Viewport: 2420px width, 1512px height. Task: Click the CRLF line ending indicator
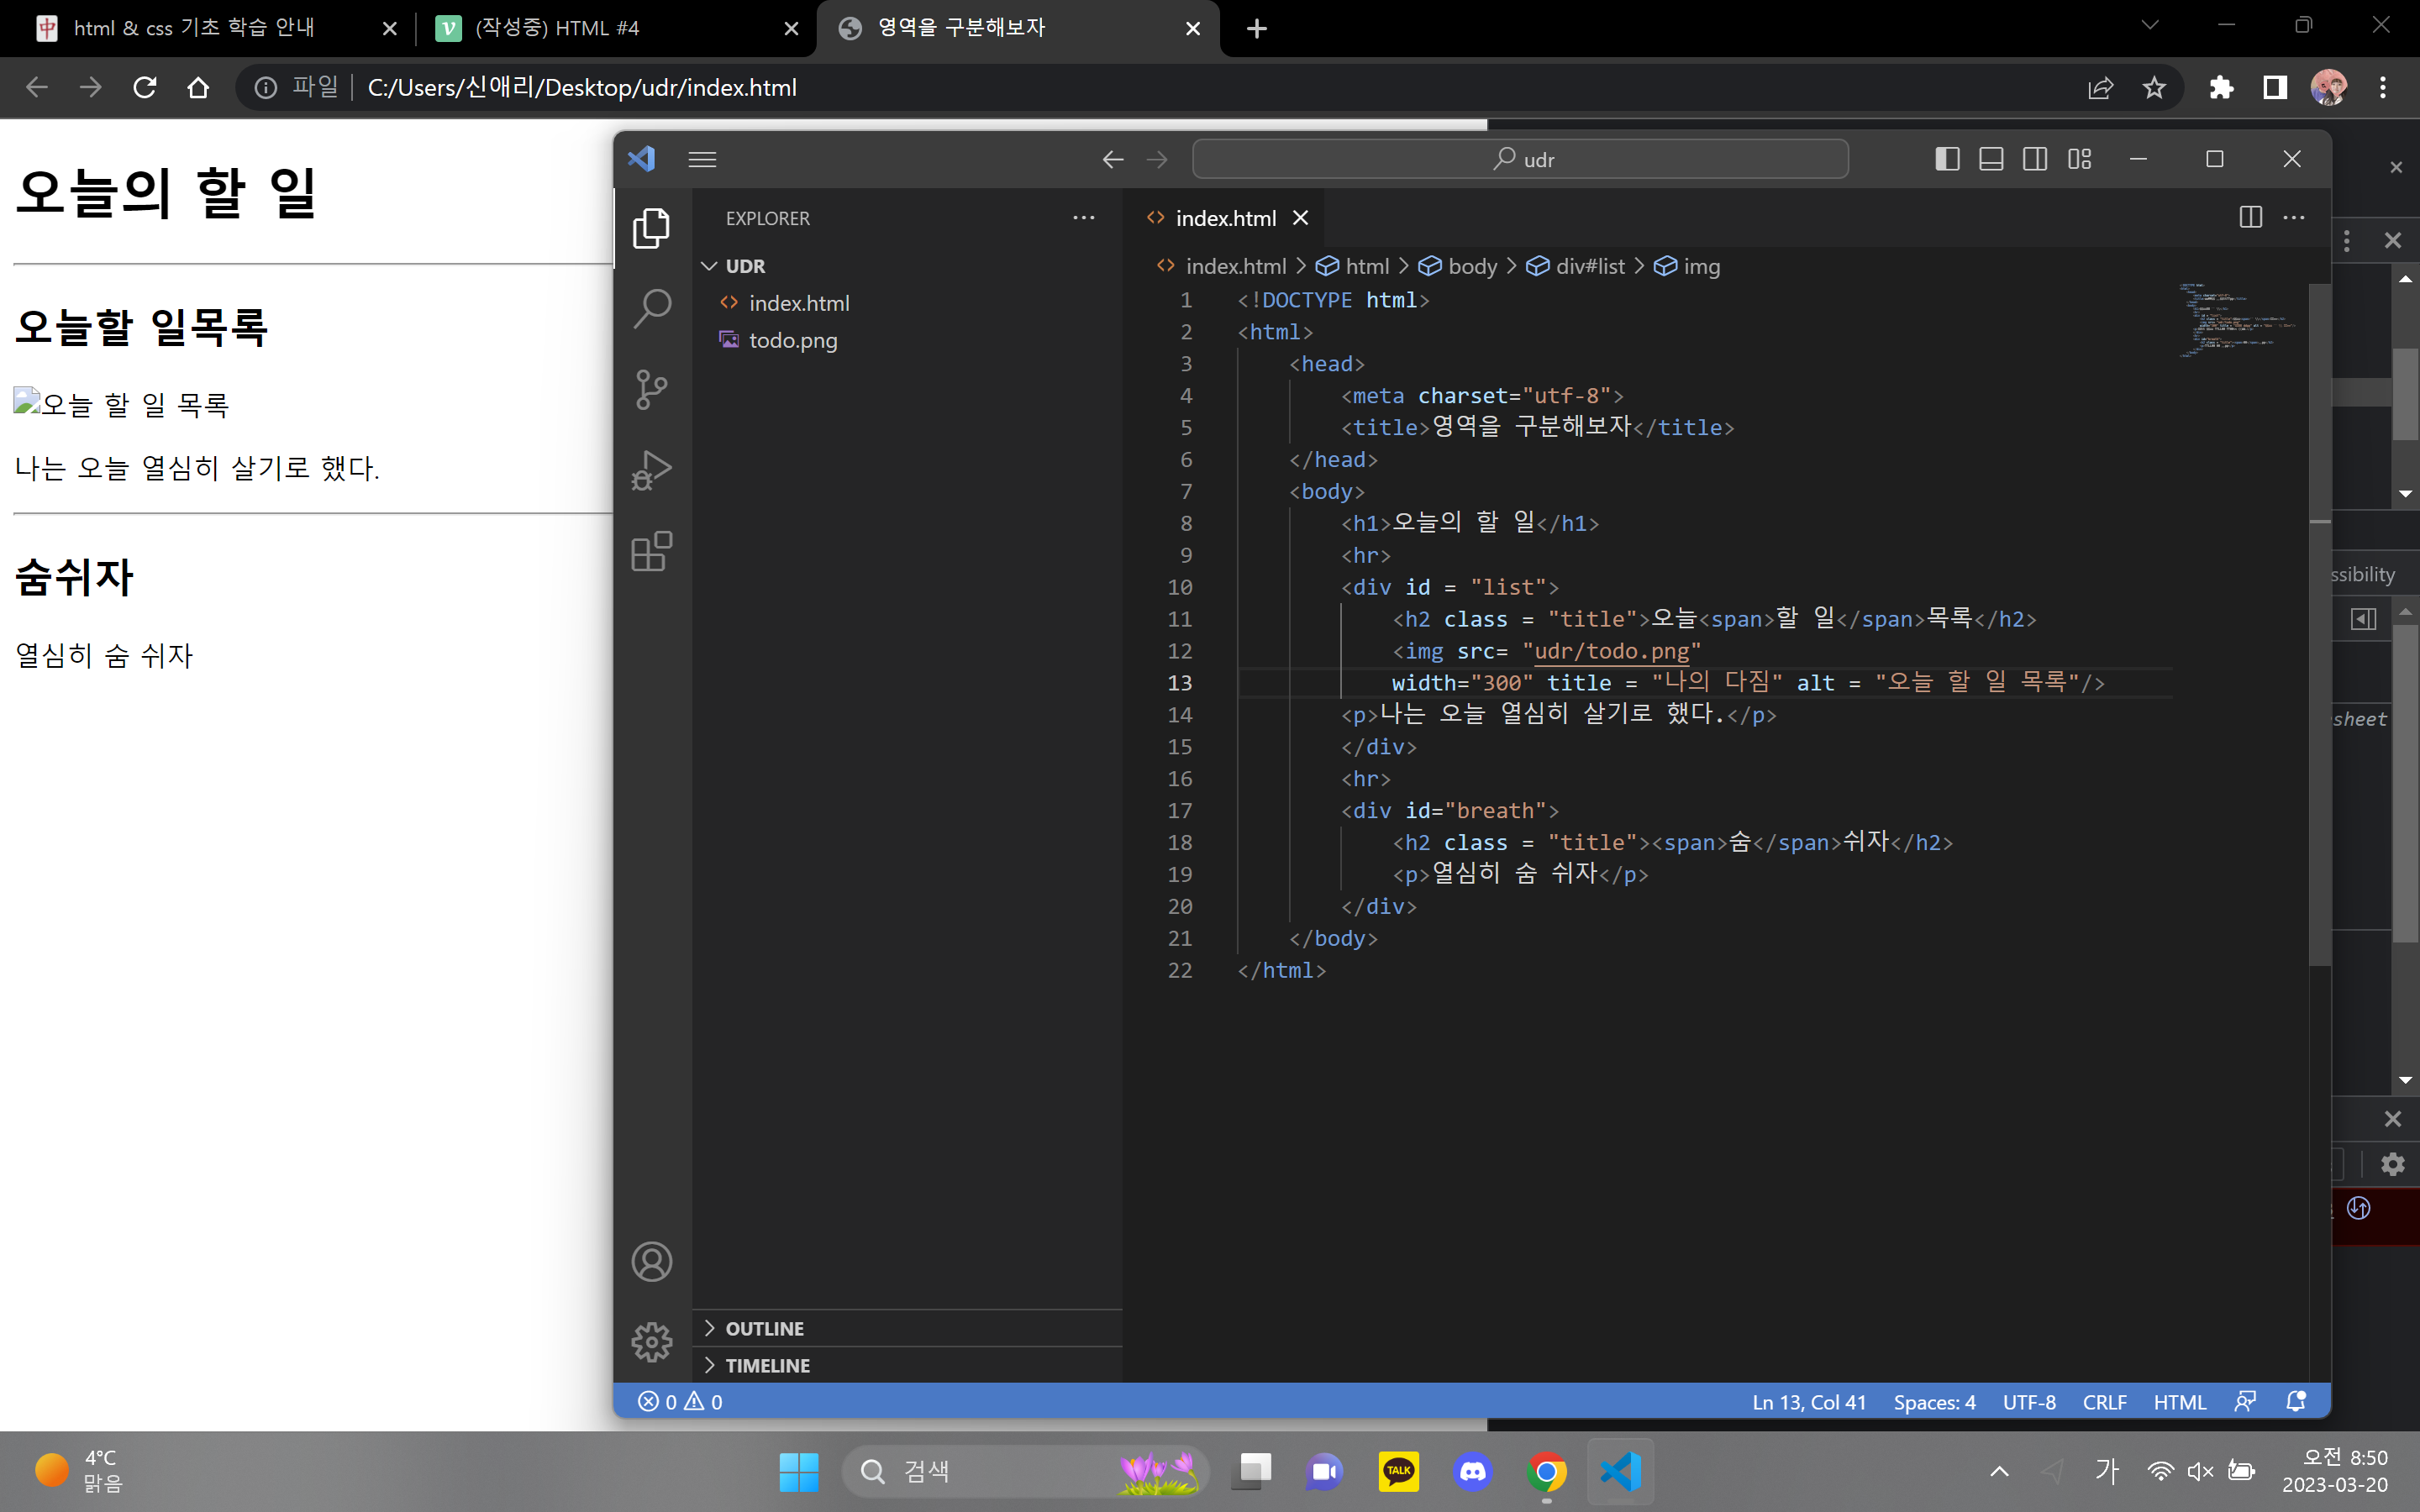(2104, 1402)
